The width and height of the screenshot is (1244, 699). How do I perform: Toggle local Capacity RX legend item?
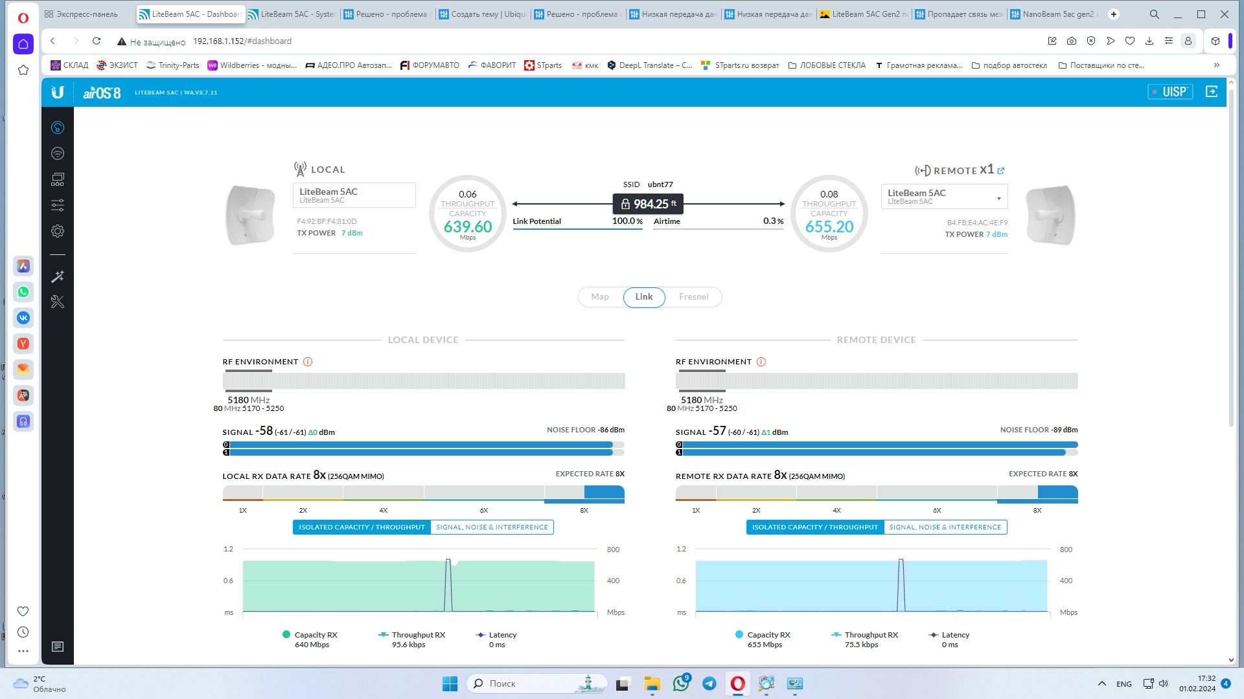(310, 639)
